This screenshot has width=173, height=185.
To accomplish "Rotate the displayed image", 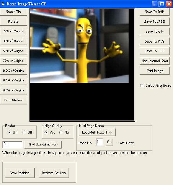I will pos(13,21).
